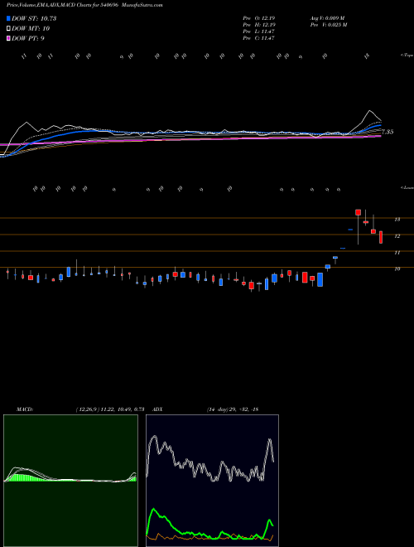The image size is (414, 547).
Task: Click the ADX (14 day) values text
Action: [x=233, y=409]
